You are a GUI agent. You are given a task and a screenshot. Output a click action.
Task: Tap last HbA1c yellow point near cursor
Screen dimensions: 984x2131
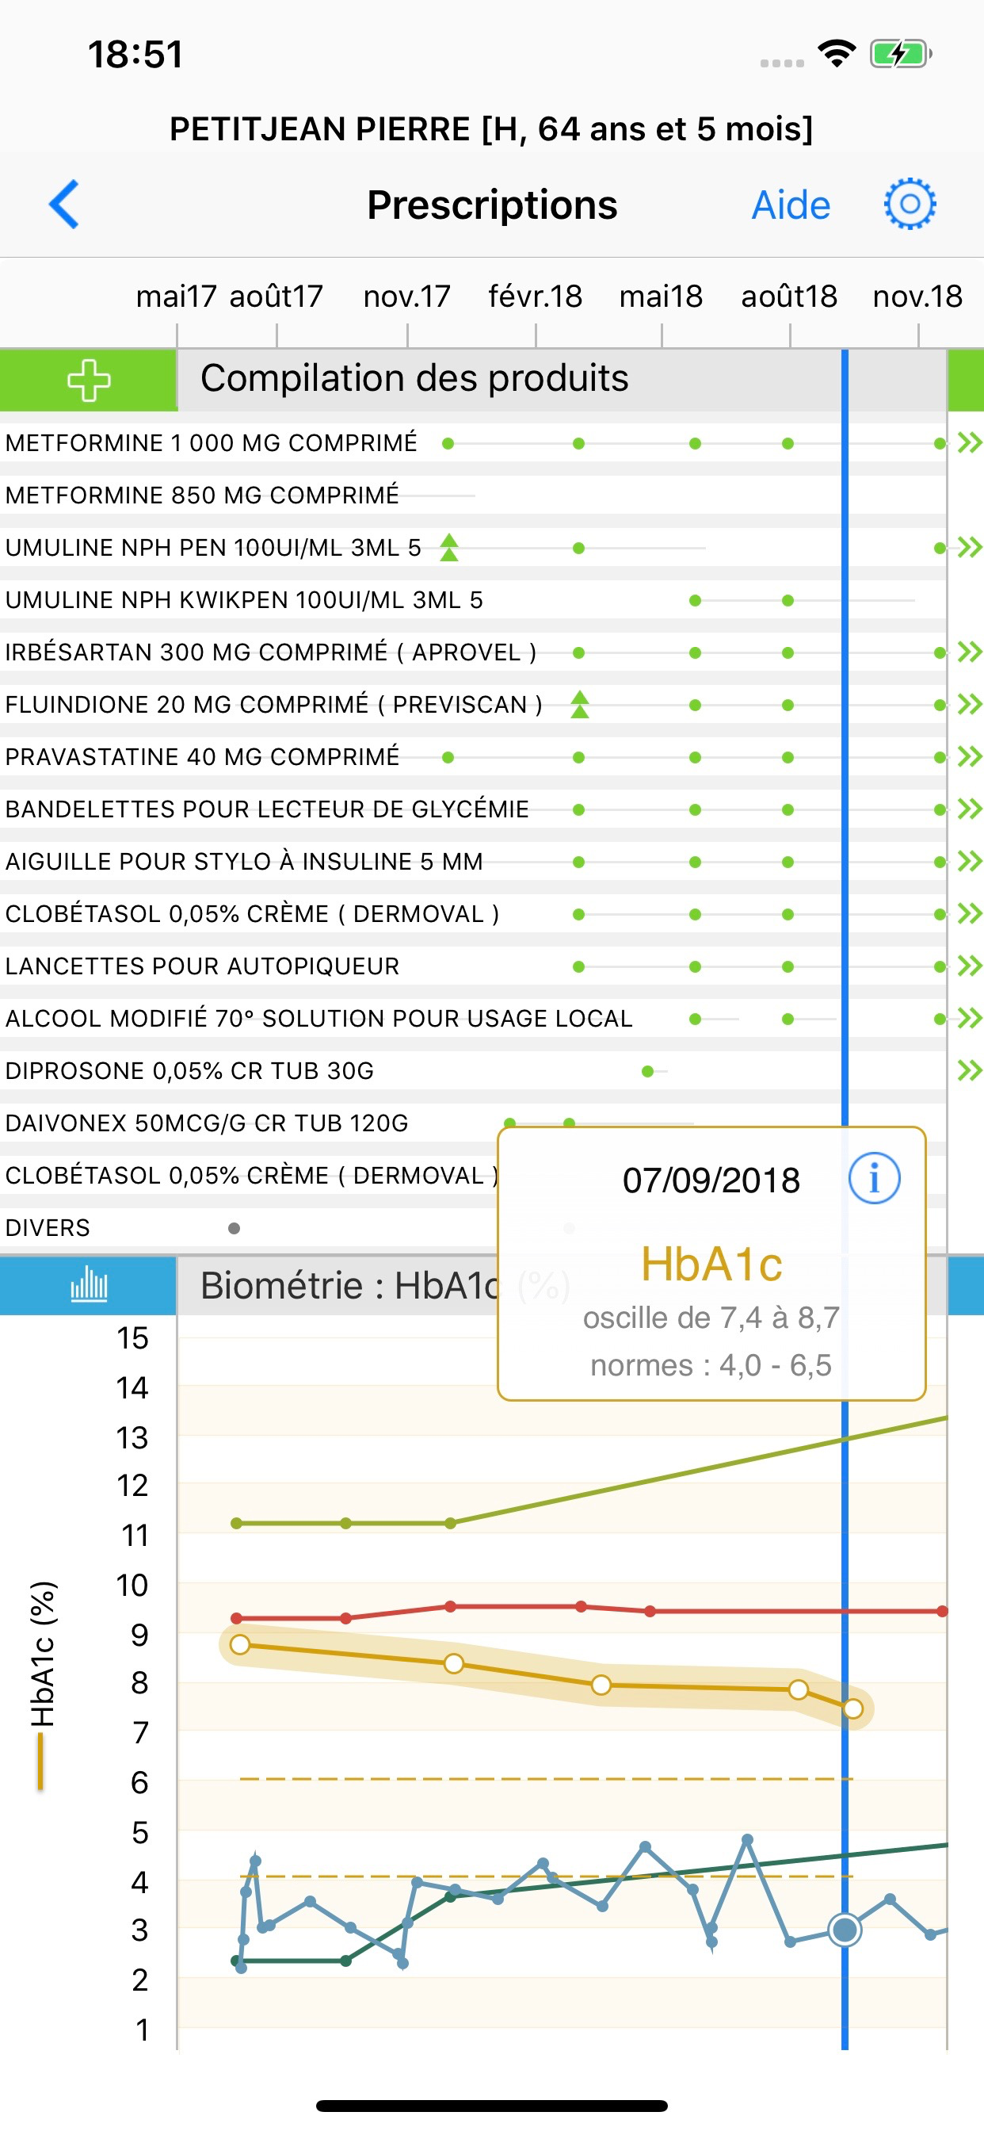click(854, 1708)
